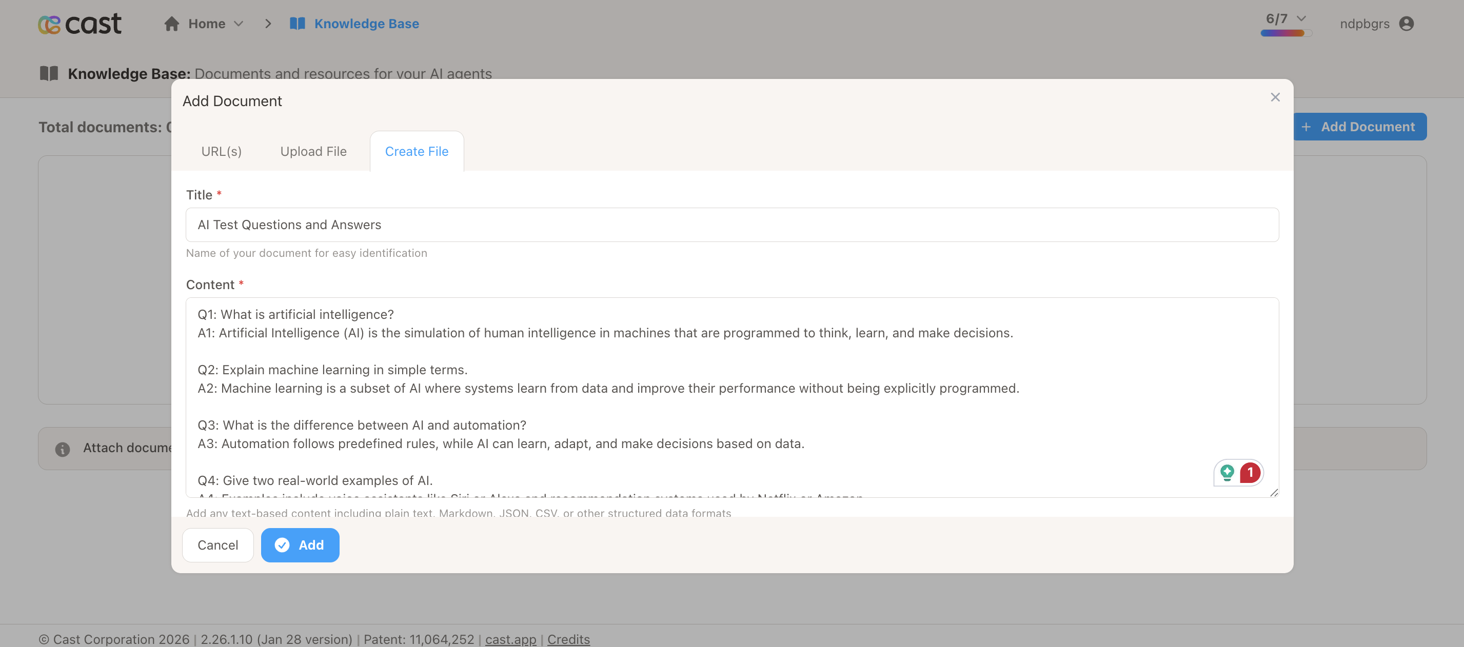Select the Create File tab
This screenshot has height=647, width=1464.
click(417, 152)
